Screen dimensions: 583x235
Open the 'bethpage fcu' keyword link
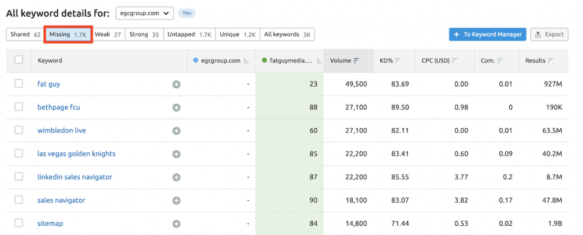(59, 107)
